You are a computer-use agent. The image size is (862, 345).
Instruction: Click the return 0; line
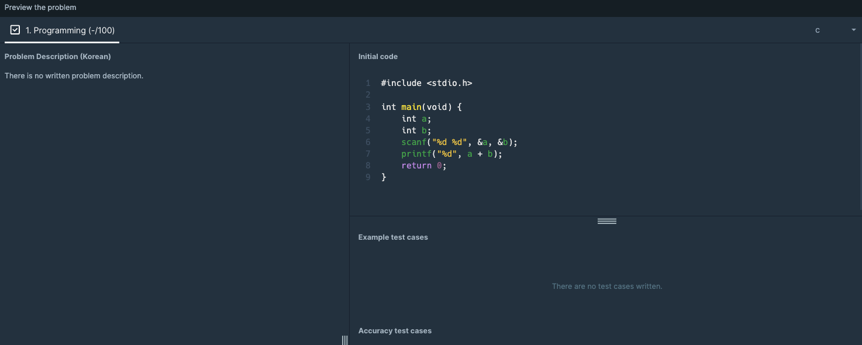click(x=423, y=165)
